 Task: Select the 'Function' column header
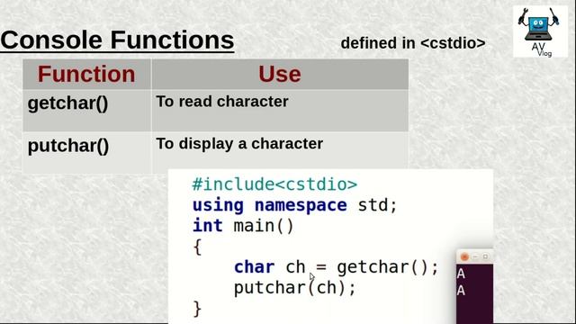click(x=86, y=74)
